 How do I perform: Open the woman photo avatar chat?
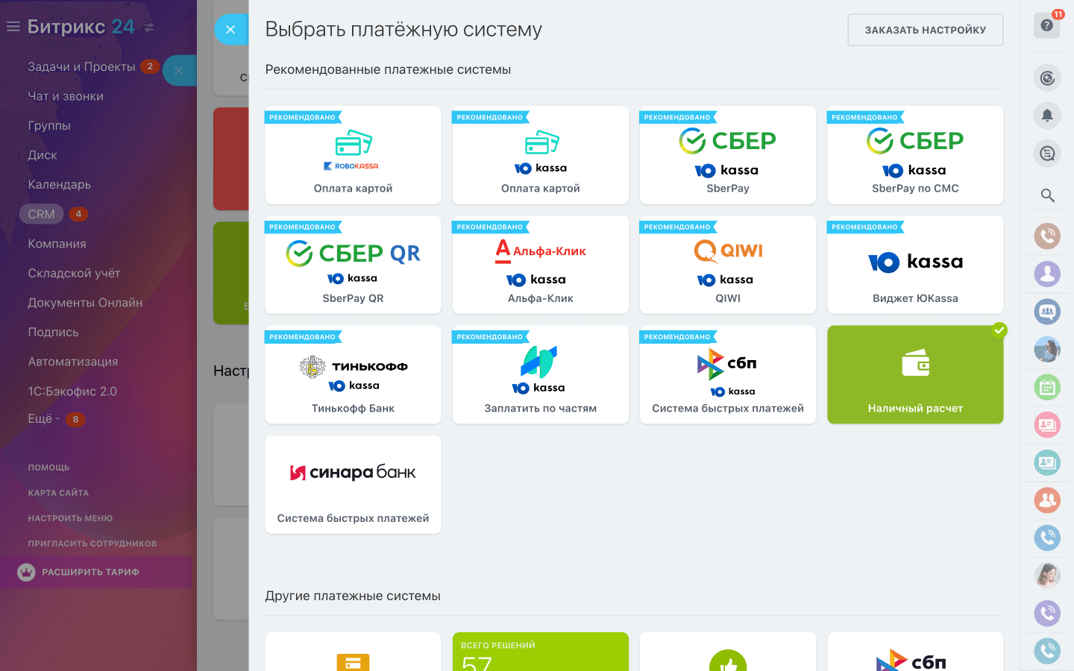(1047, 575)
